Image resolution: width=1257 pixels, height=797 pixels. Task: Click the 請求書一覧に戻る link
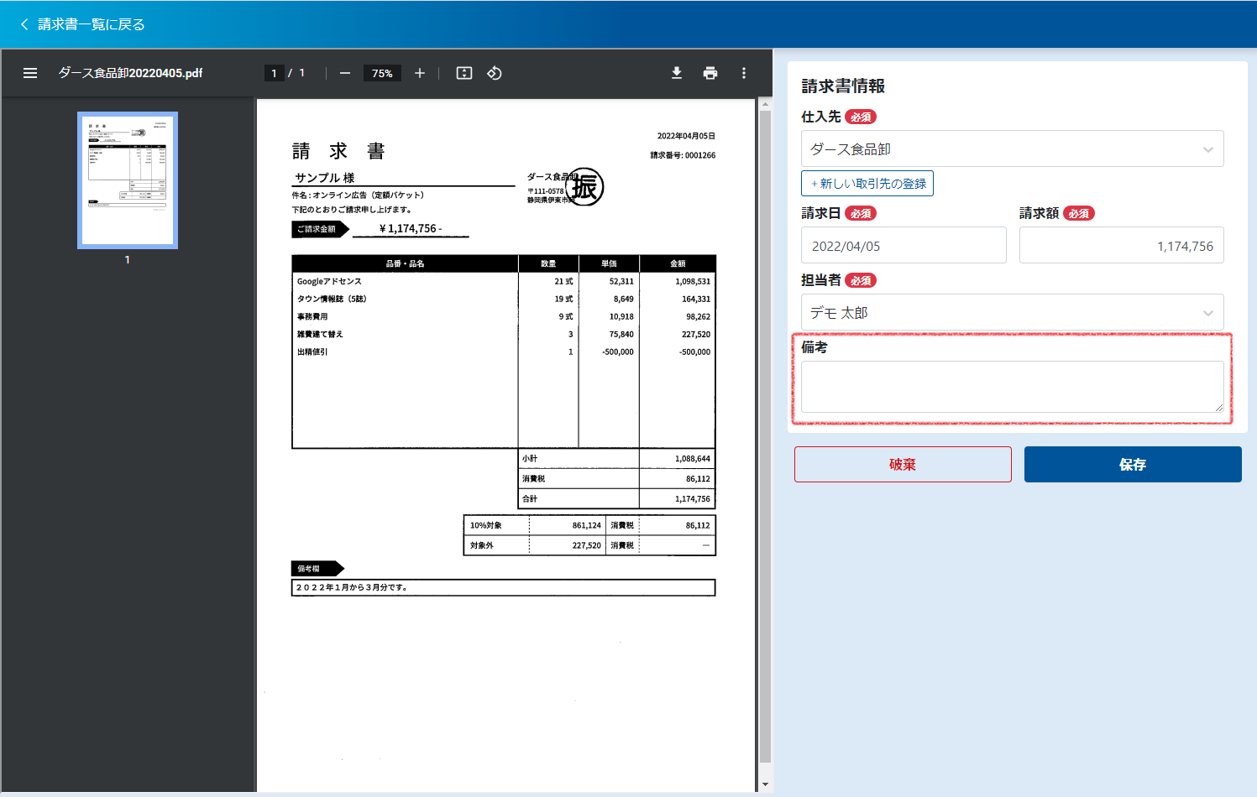91,24
